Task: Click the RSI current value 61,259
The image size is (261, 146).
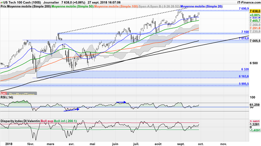Action: 255,105
